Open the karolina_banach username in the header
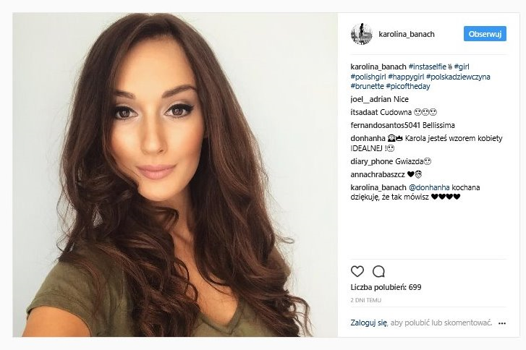 click(406, 34)
